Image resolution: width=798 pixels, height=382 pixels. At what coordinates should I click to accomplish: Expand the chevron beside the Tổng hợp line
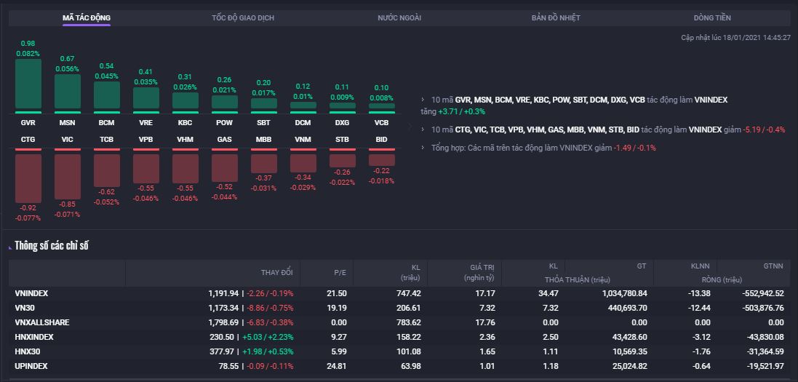[423, 148]
